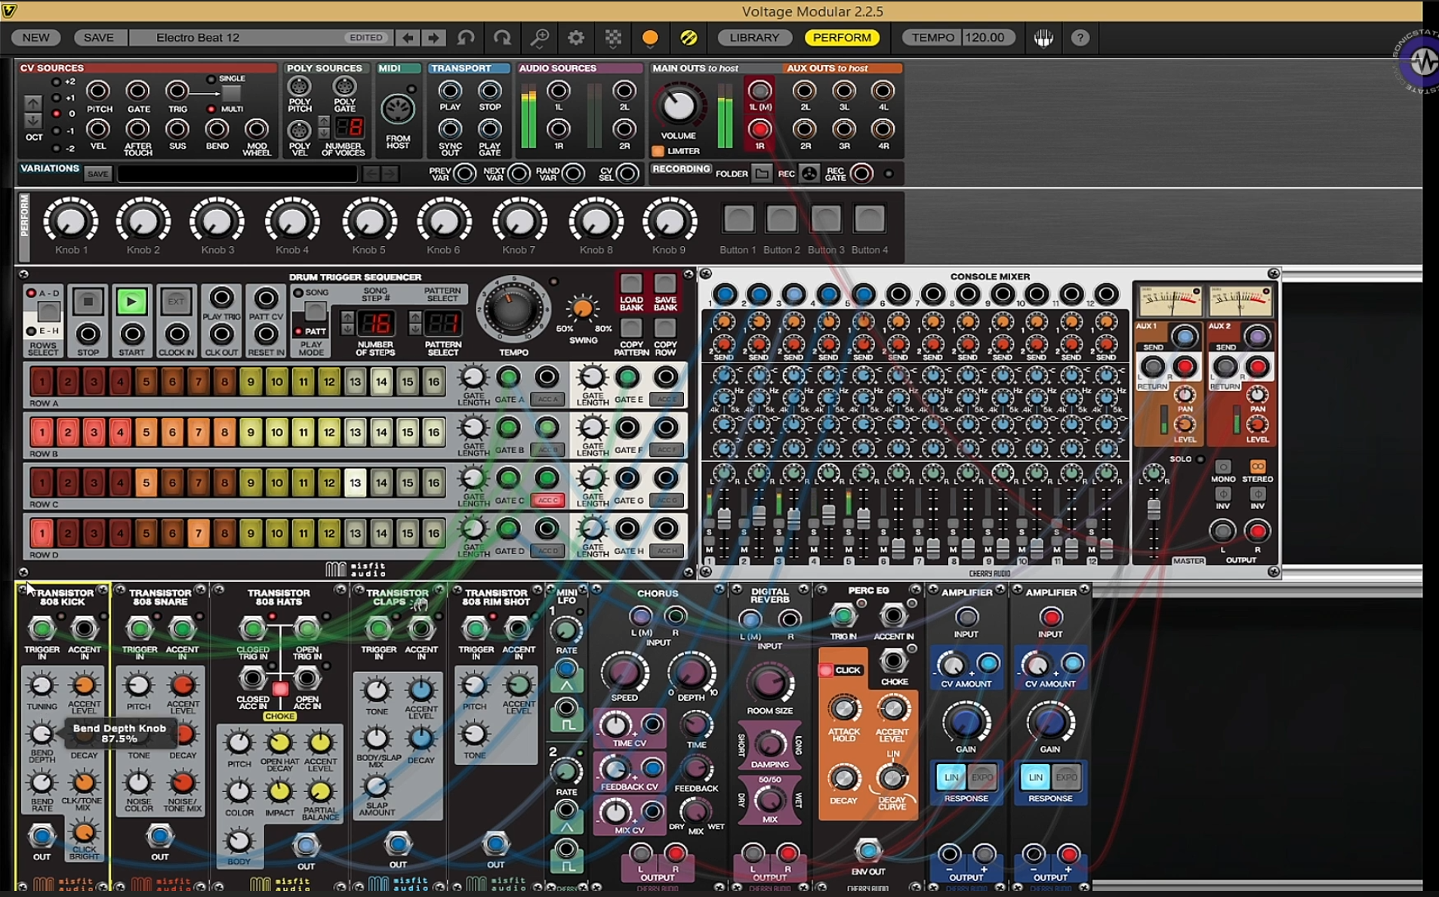The width and height of the screenshot is (1439, 897).
Task: Open settings gear in top toolbar
Action: pyautogui.click(x=576, y=37)
